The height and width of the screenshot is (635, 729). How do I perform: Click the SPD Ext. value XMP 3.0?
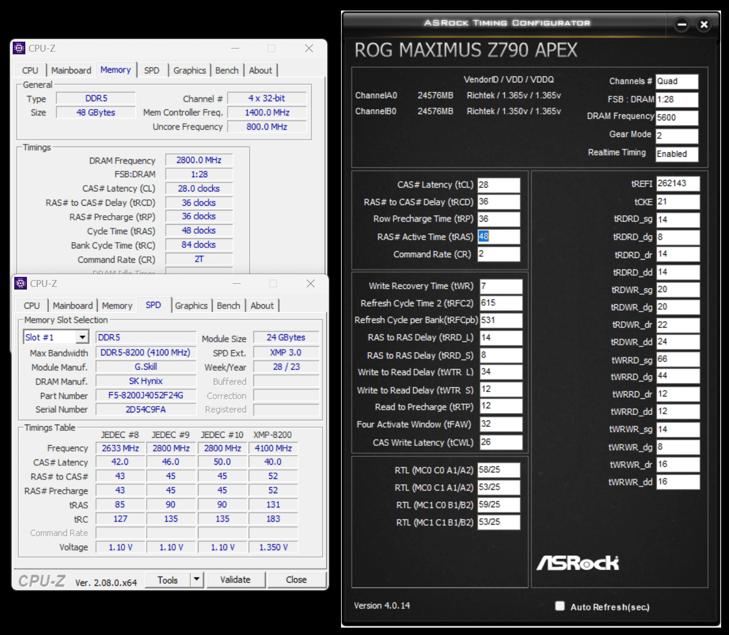tap(286, 352)
